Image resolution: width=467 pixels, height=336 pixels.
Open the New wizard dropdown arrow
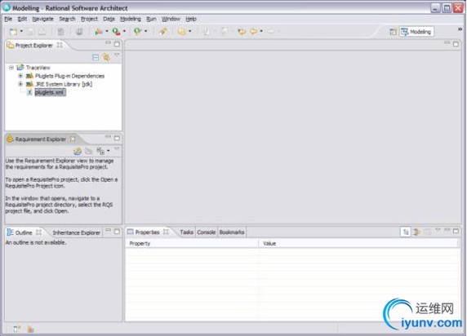21,31
